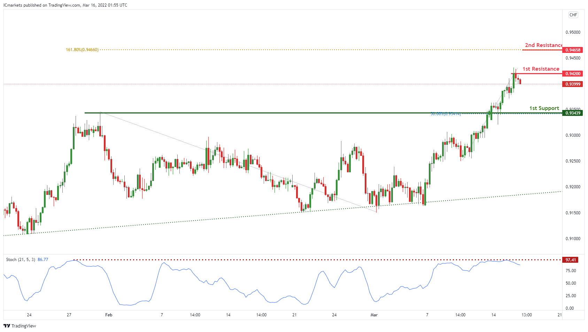Click the 0.93999 current price tag
588x332 pixels.
572,84
